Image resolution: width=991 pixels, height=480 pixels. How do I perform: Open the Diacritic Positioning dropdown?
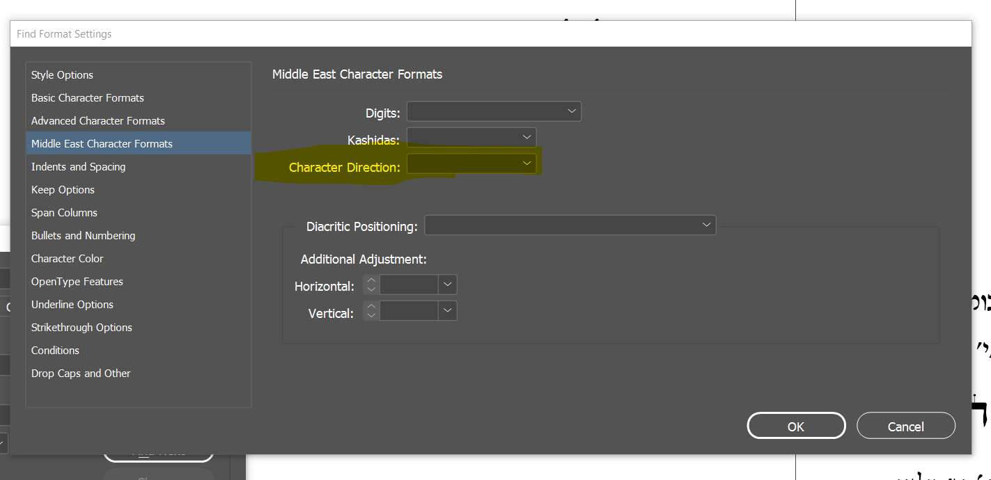coord(570,225)
